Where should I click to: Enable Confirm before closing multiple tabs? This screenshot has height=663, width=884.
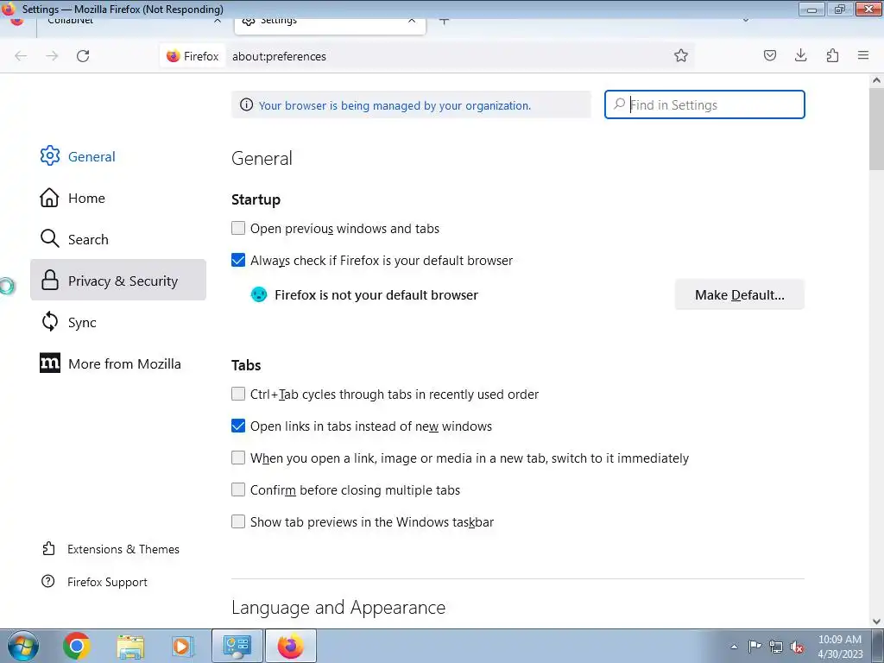(x=238, y=489)
